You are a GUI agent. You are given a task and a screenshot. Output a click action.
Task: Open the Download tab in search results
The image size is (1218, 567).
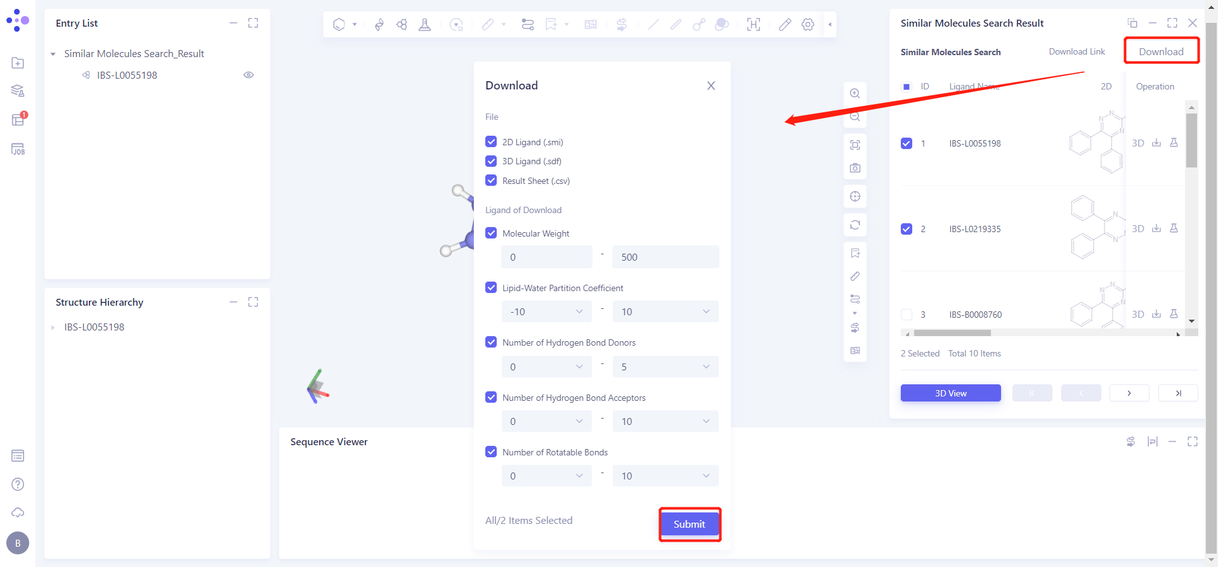coord(1161,51)
